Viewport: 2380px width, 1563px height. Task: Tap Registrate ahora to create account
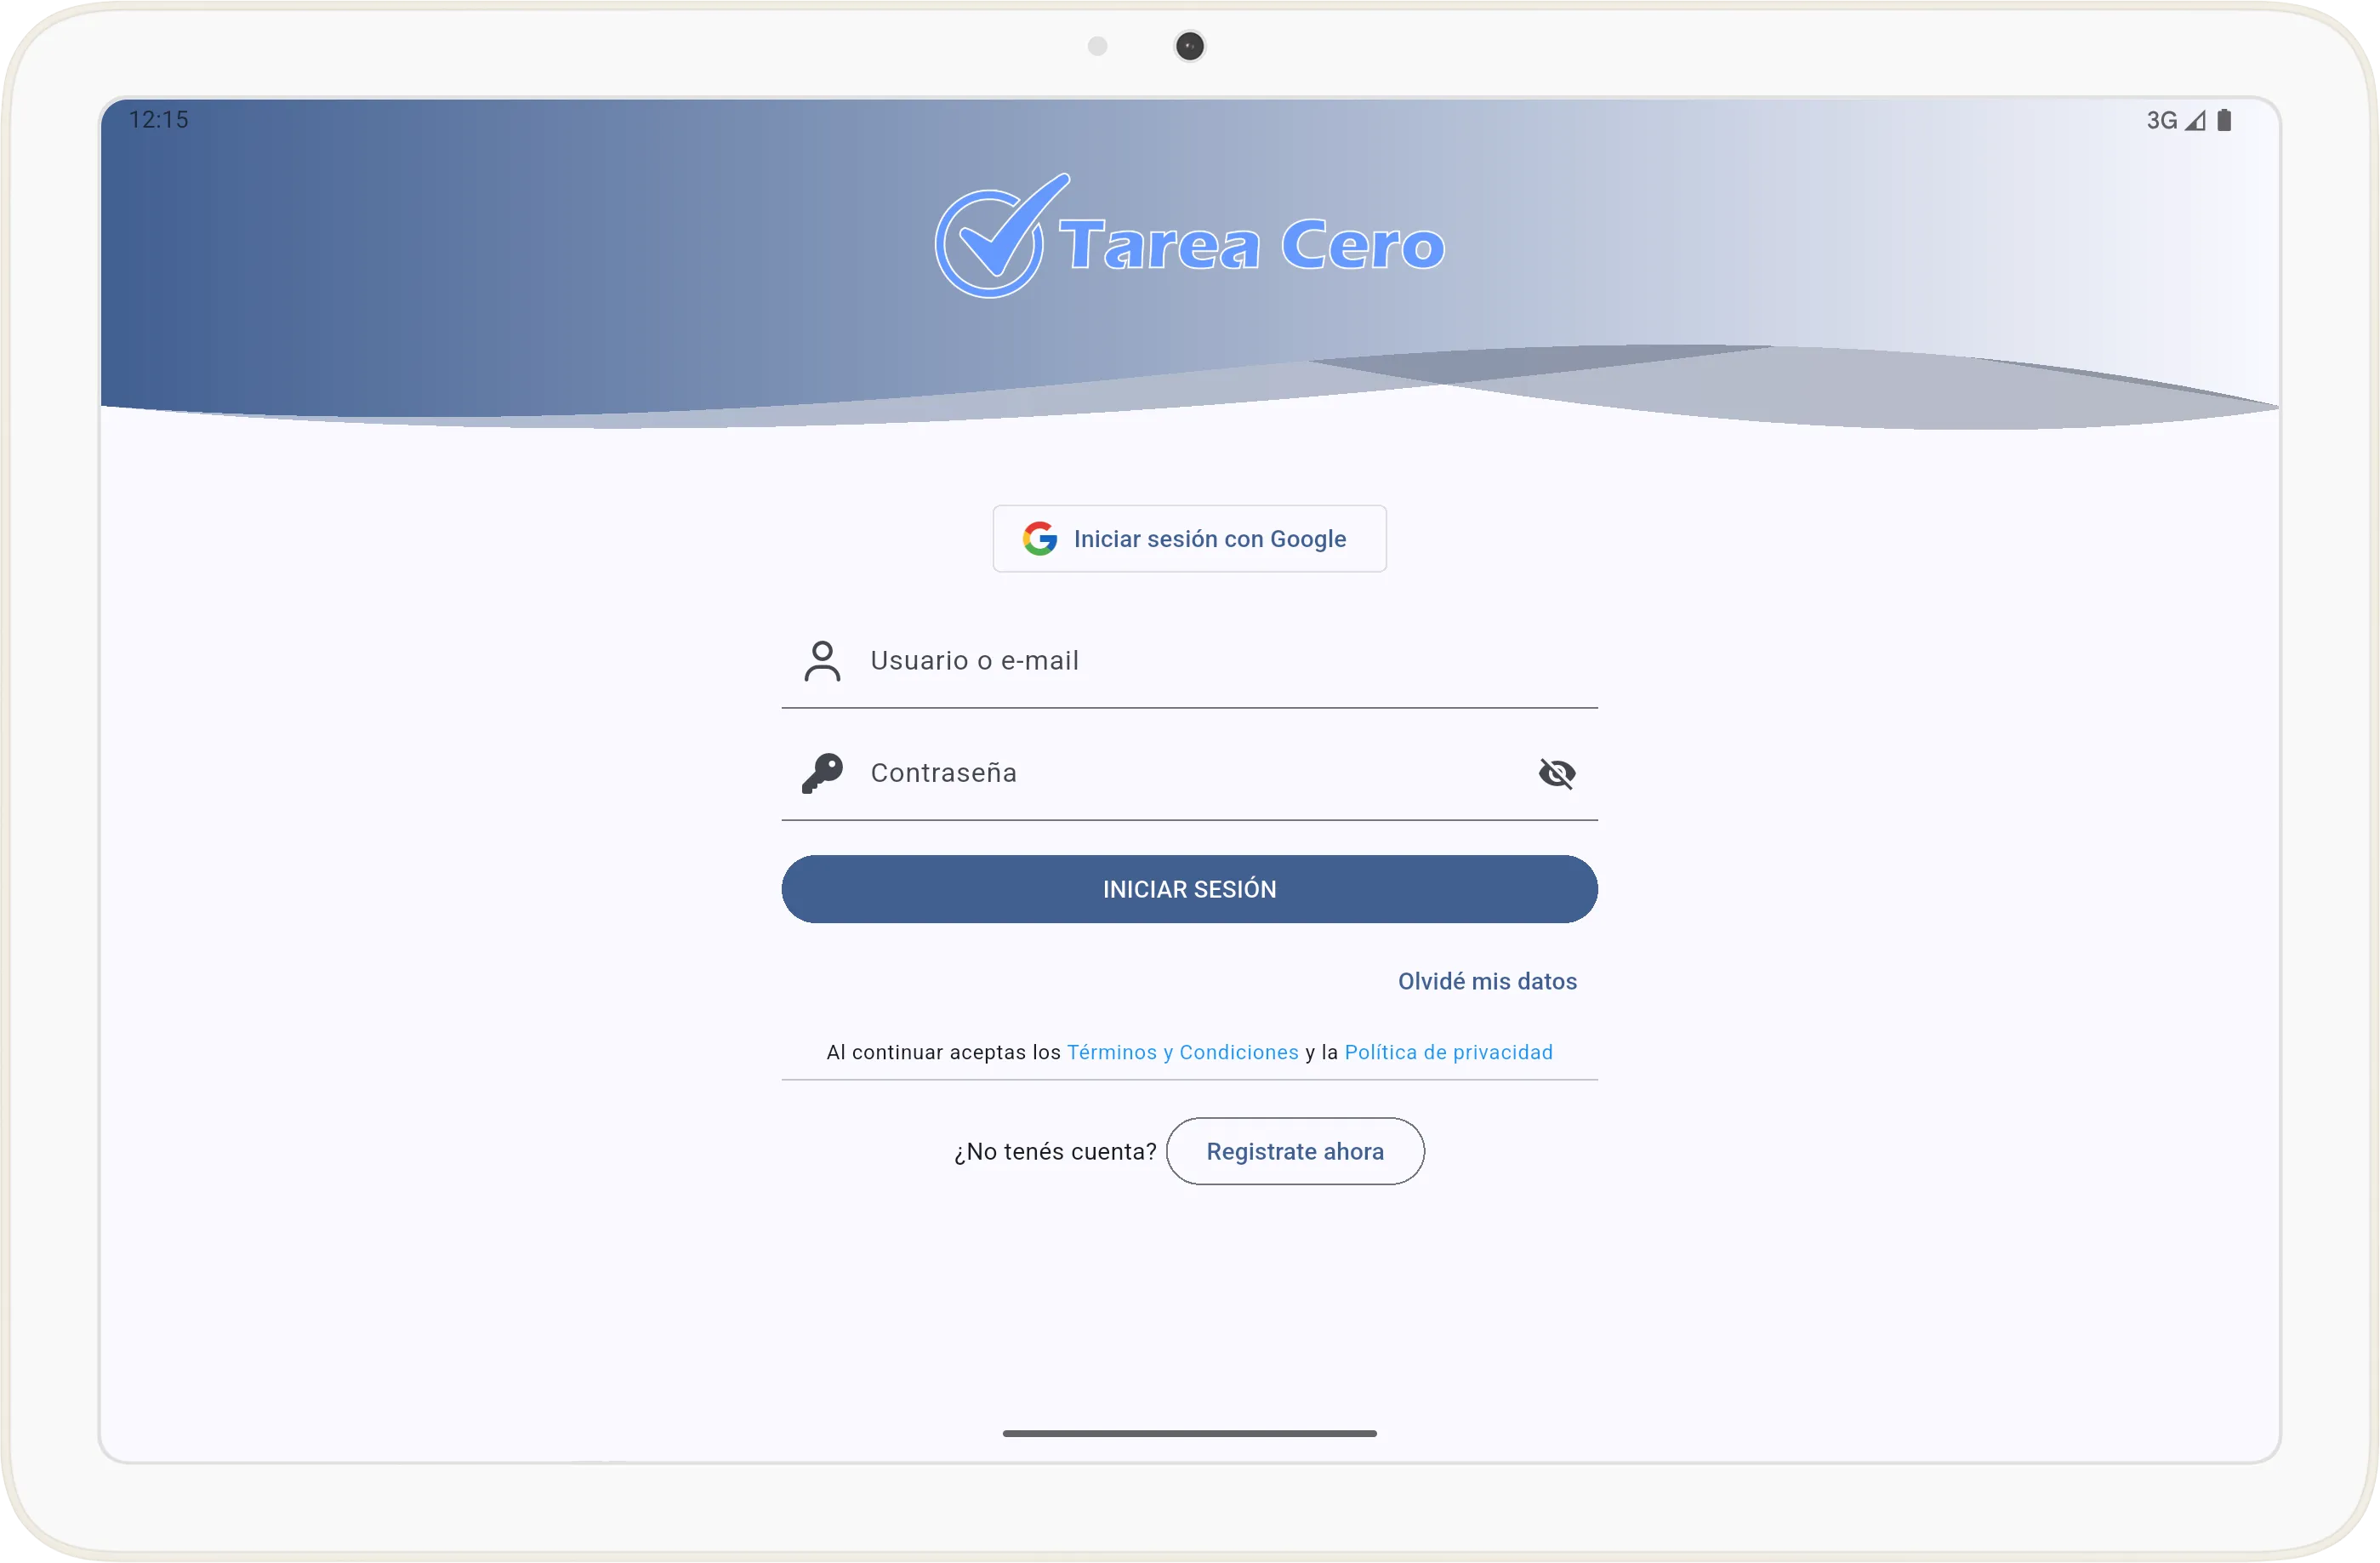1295,1151
